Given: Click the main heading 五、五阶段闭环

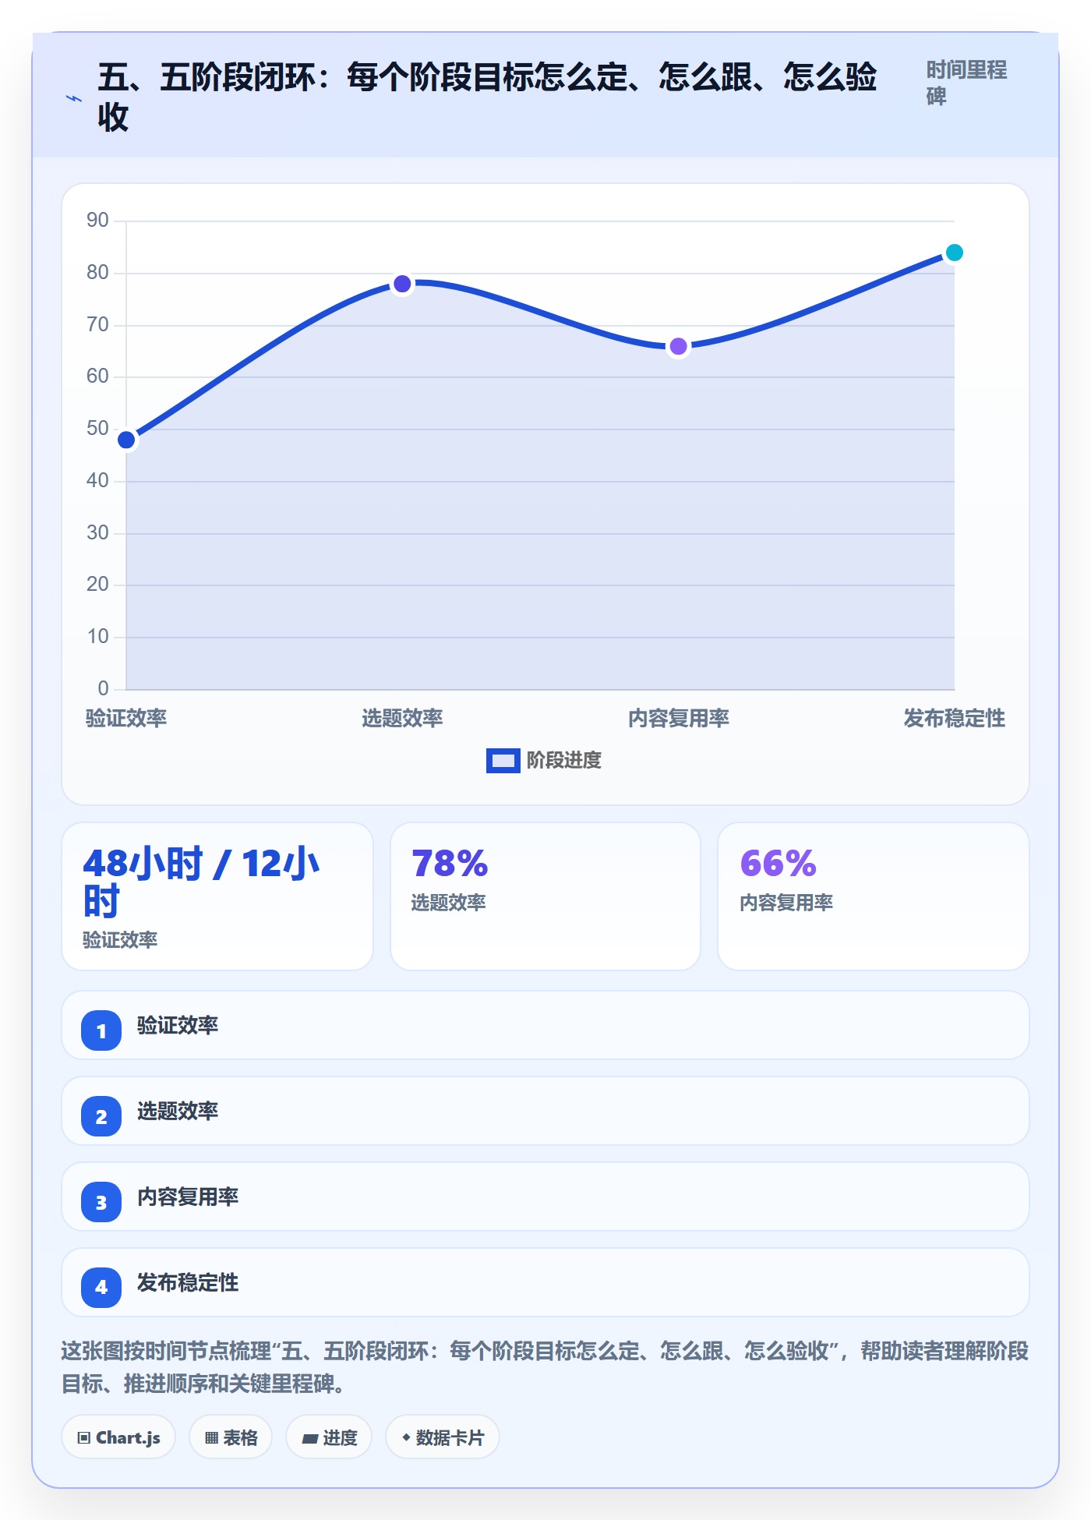Looking at the screenshot, I should [487, 97].
